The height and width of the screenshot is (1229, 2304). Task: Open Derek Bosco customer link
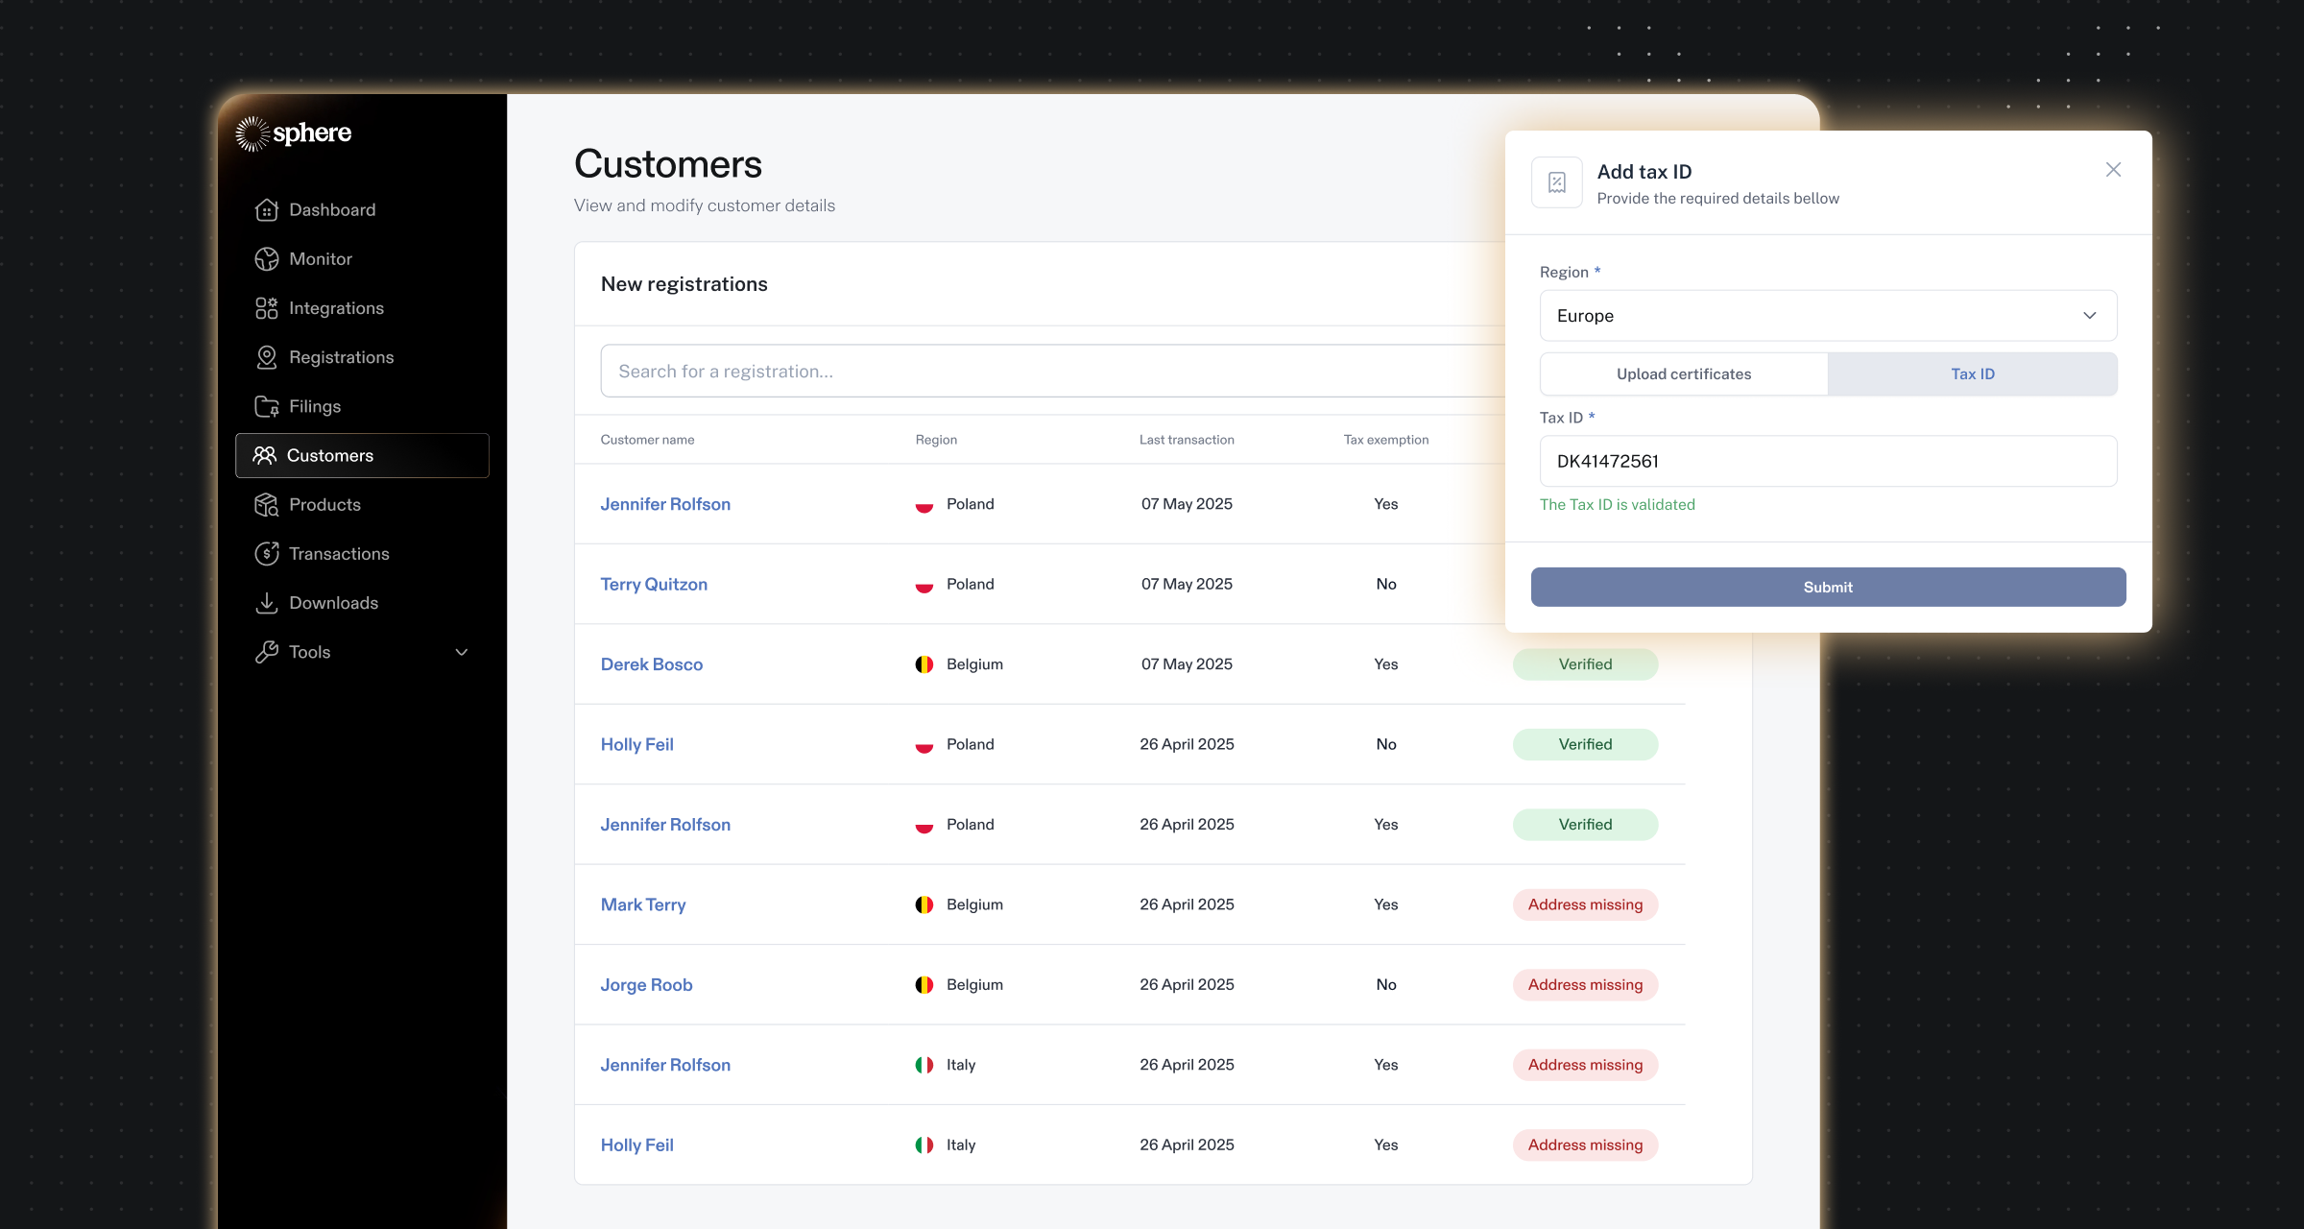pos(651,664)
